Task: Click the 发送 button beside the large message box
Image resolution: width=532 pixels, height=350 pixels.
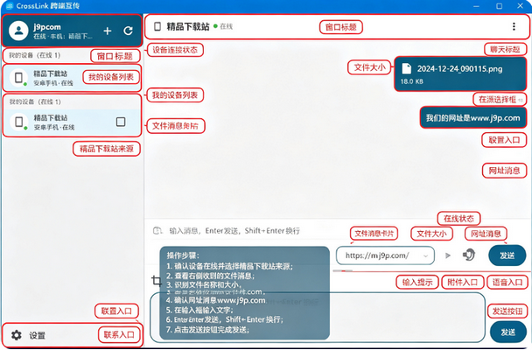Action: (x=508, y=332)
